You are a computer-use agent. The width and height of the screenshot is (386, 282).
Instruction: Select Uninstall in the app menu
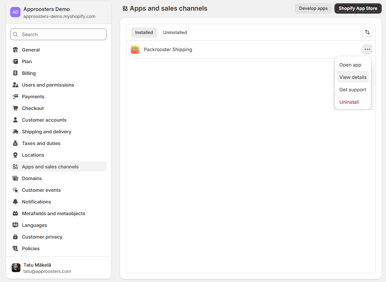[349, 102]
